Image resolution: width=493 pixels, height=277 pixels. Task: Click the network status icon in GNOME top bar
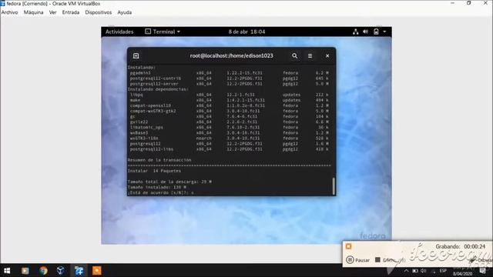[356, 32]
